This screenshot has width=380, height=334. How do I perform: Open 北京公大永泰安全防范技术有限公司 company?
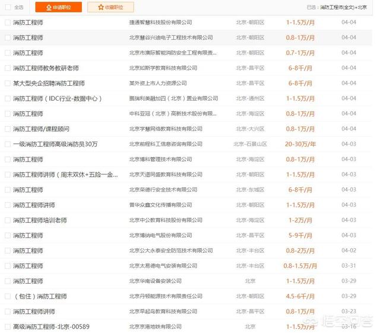(x=171, y=251)
